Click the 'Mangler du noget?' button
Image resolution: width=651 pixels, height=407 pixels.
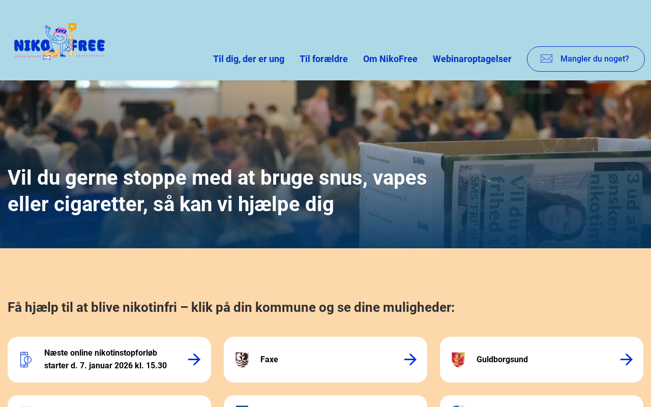point(586,59)
